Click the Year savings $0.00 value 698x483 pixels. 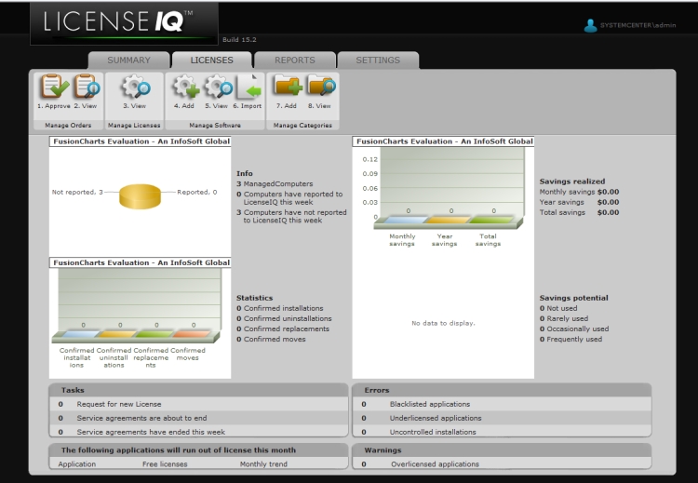tap(608, 202)
